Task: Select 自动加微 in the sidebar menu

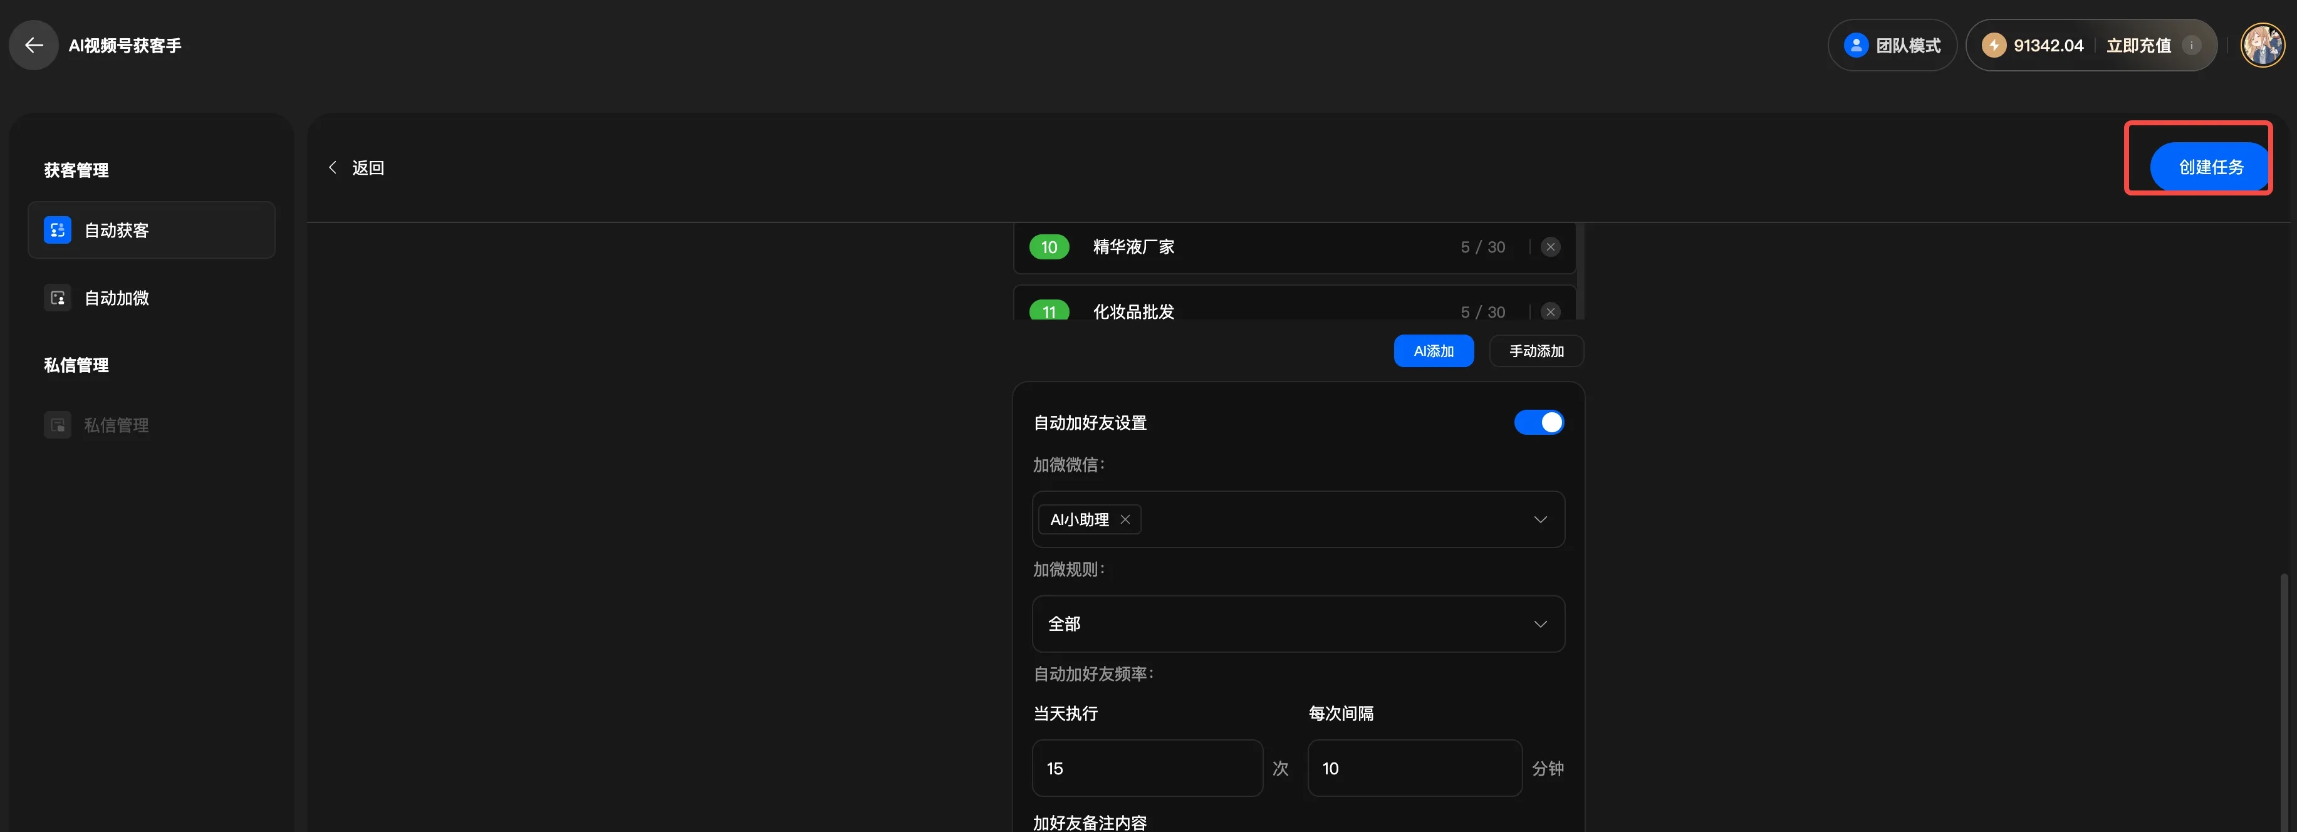Action: tap(116, 298)
